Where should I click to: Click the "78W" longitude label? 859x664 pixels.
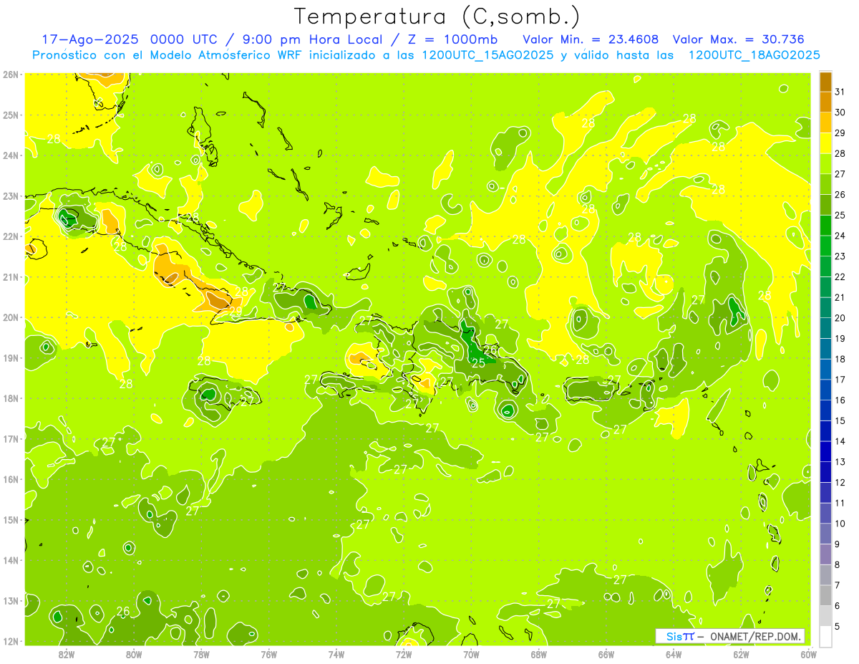201,654
